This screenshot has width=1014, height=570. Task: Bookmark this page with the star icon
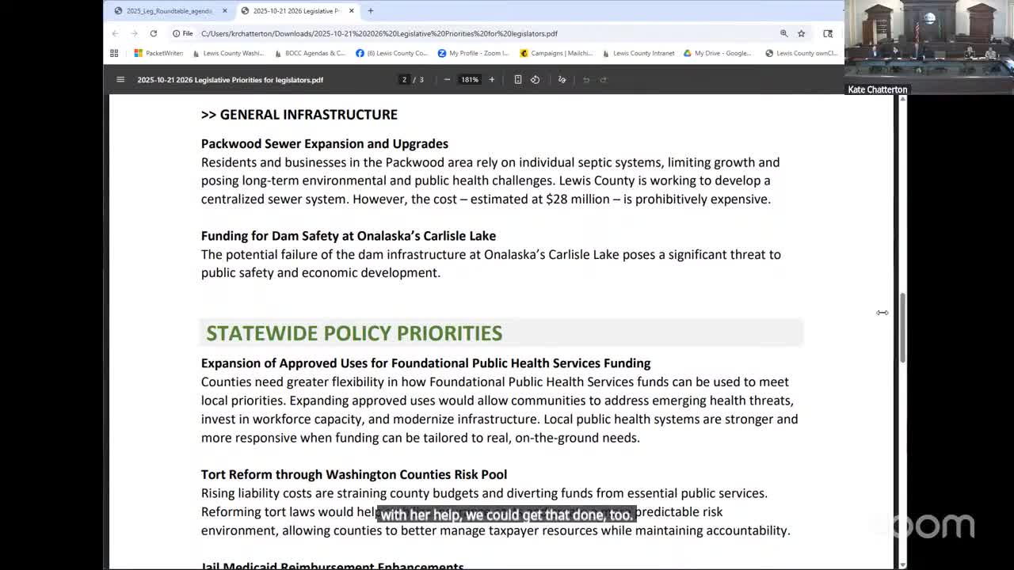[x=801, y=33]
